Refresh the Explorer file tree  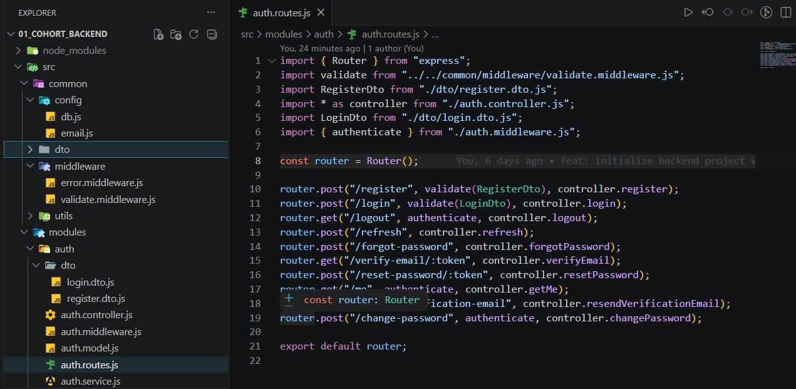[x=194, y=34]
